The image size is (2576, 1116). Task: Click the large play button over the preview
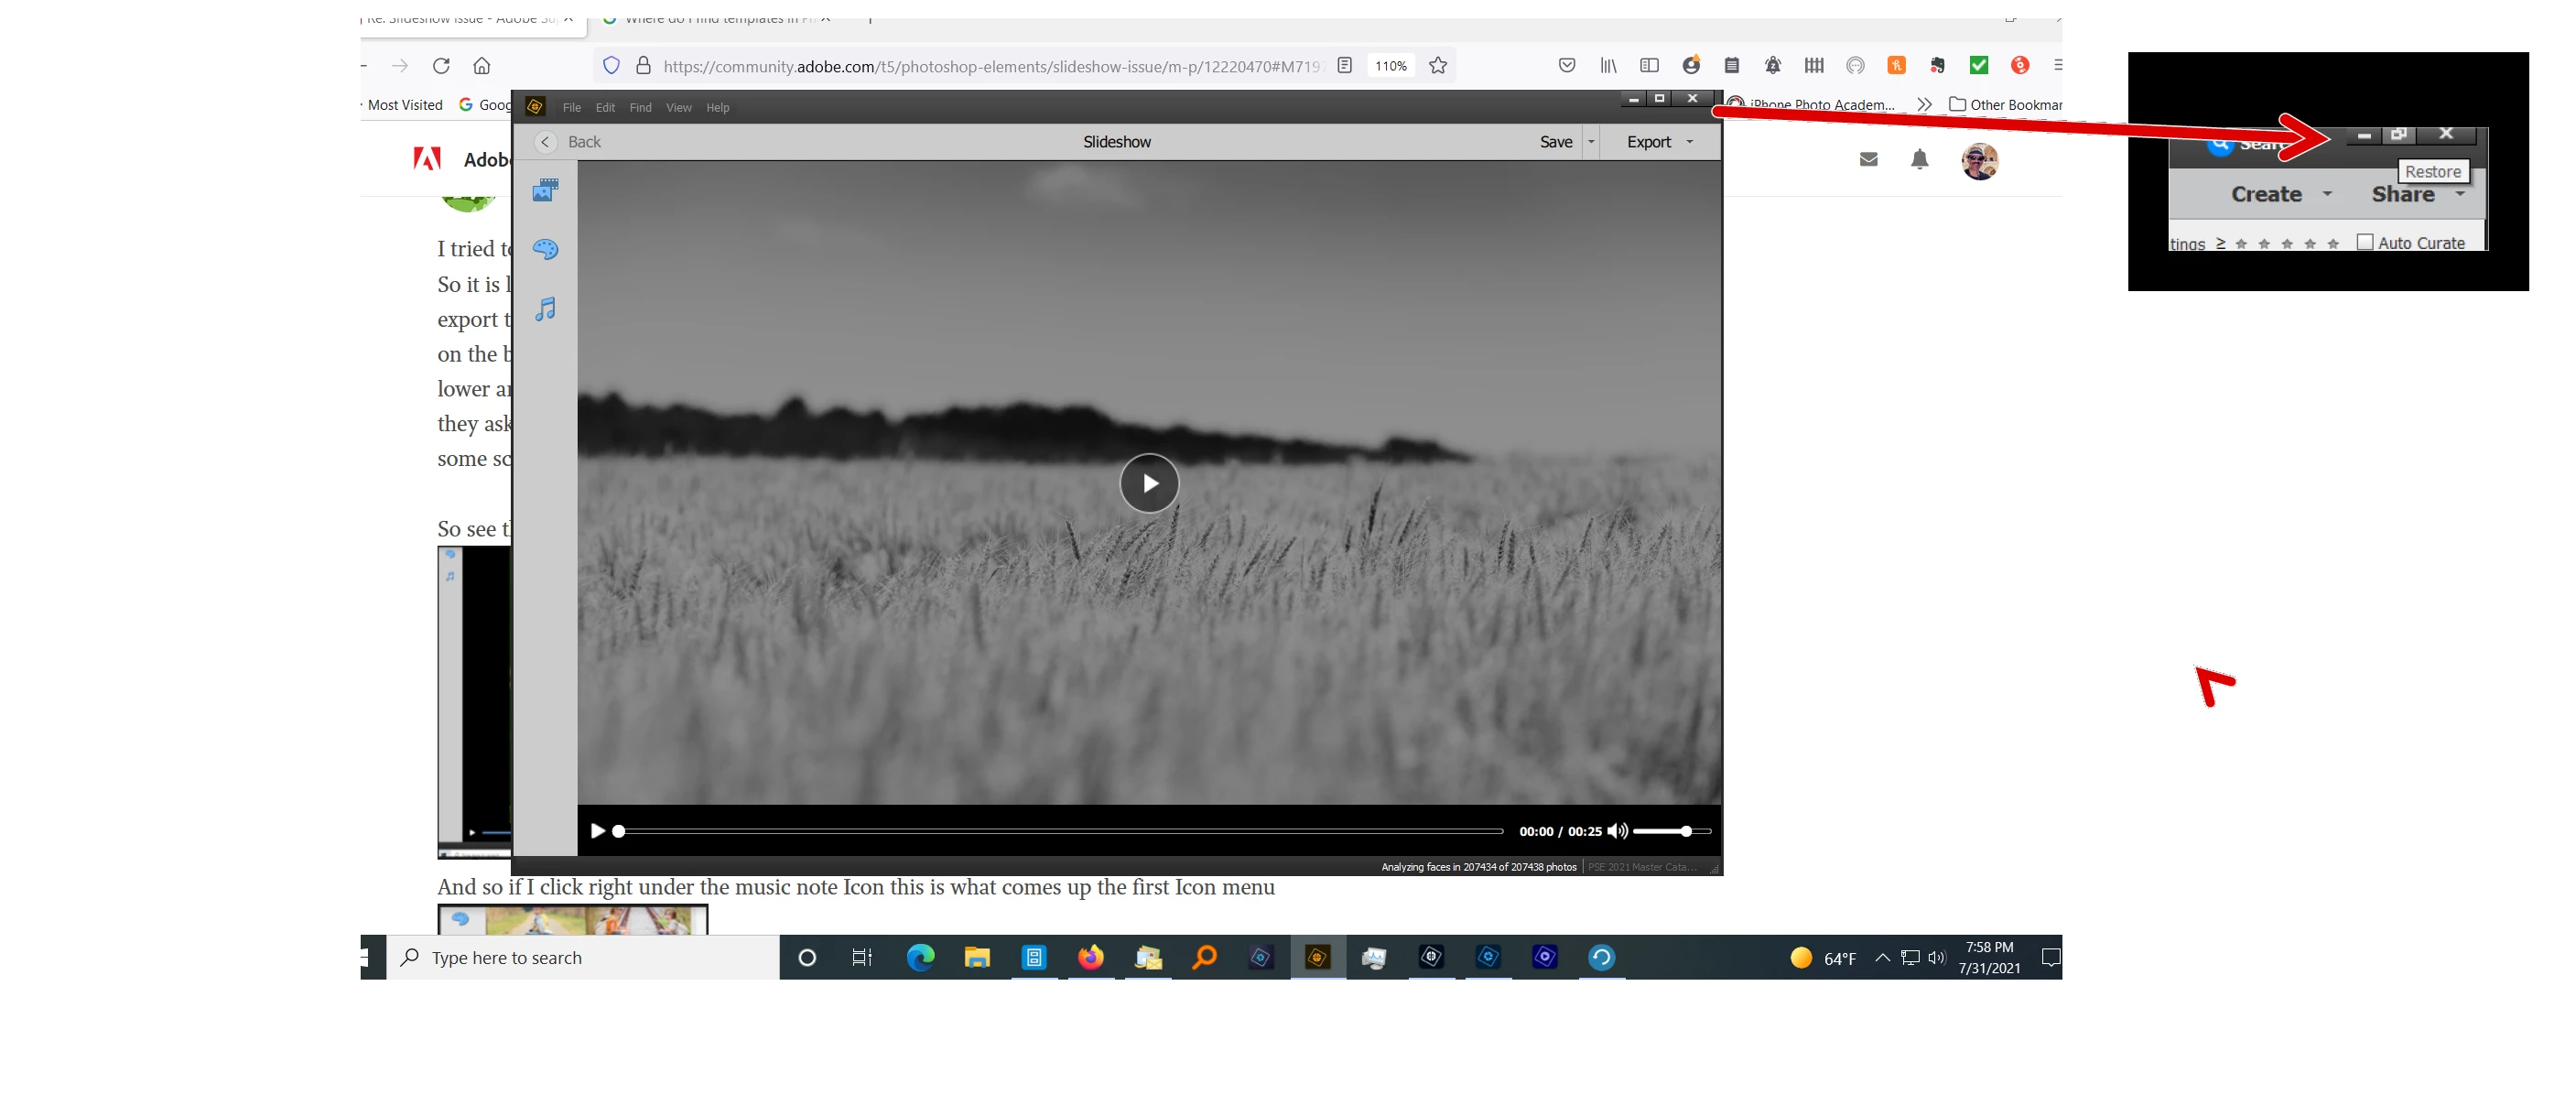pyautogui.click(x=1149, y=483)
